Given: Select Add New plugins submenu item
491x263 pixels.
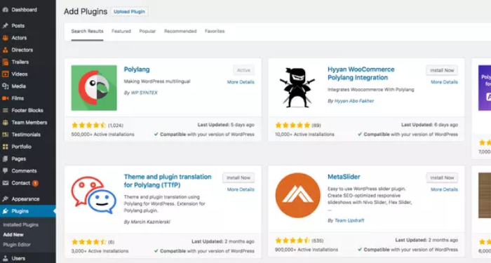Looking at the screenshot, I should coord(13,234).
